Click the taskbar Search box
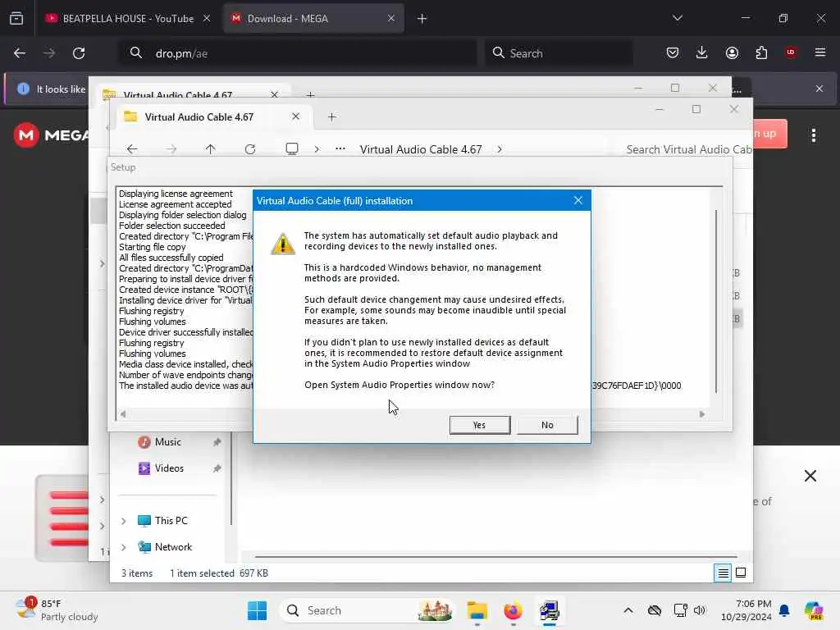This screenshot has height=630, width=840. [x=367, y=610]
